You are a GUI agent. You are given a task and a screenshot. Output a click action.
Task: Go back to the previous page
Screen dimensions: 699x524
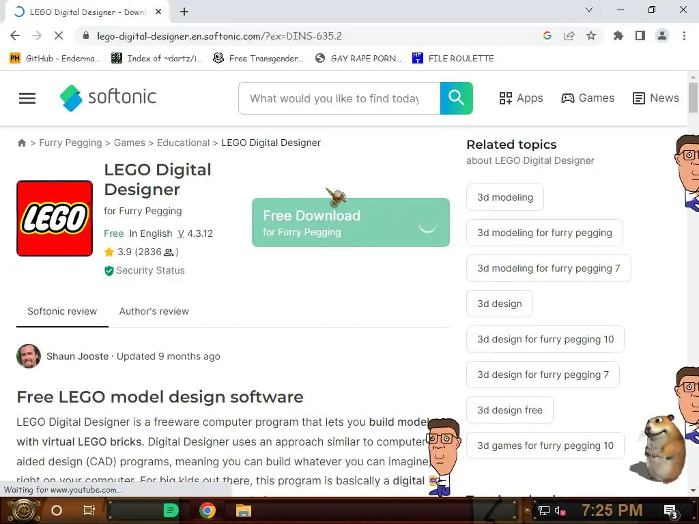point(15,35)
